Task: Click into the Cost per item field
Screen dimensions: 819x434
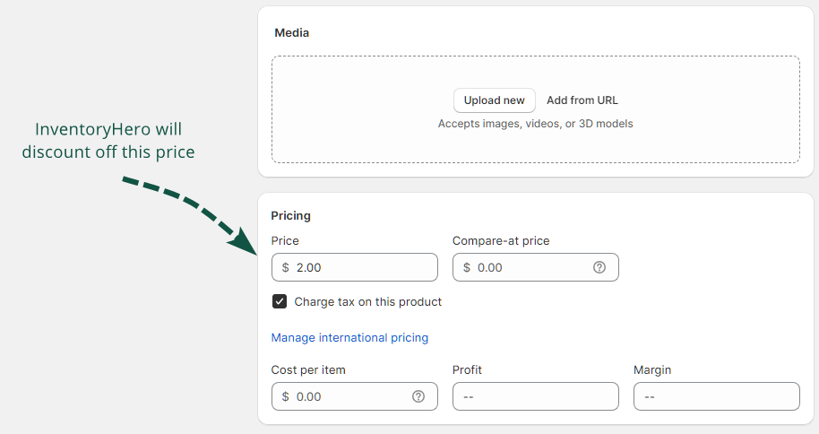Action: point(349,396)
